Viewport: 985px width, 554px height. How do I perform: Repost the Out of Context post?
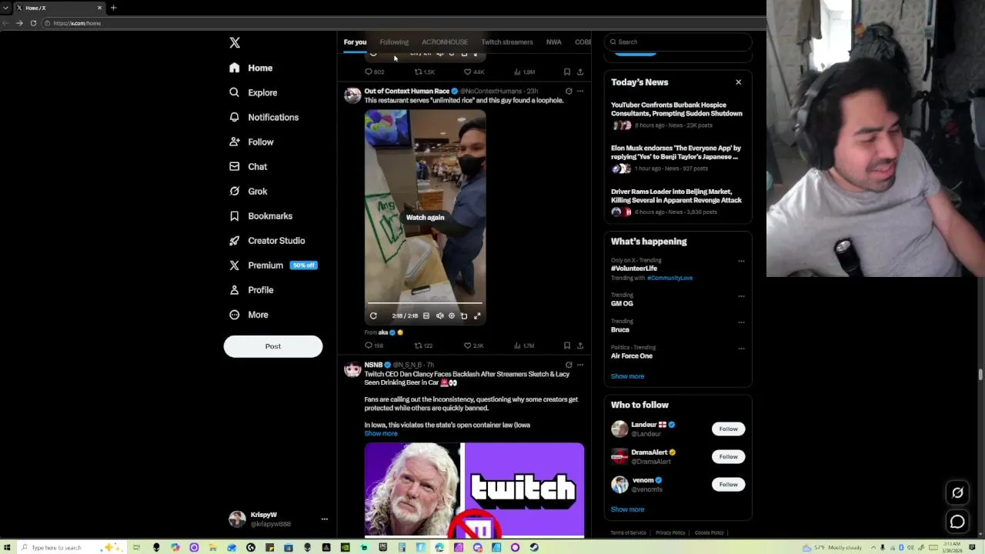[423, 345]
